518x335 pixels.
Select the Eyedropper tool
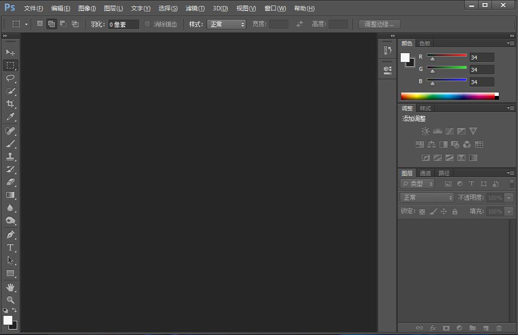click(x=10, y=117)
